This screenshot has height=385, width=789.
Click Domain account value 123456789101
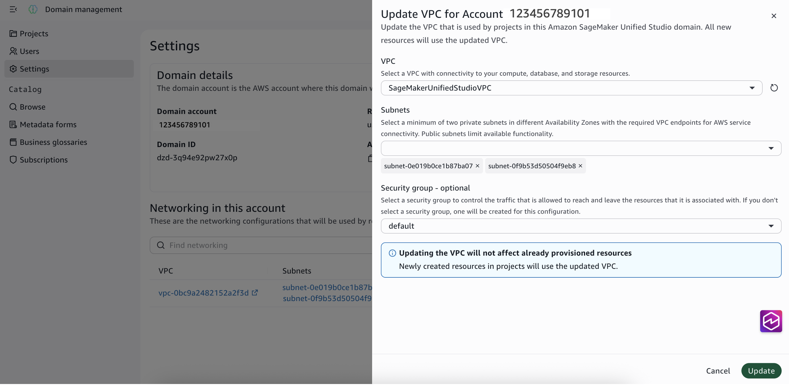[184, 125]
